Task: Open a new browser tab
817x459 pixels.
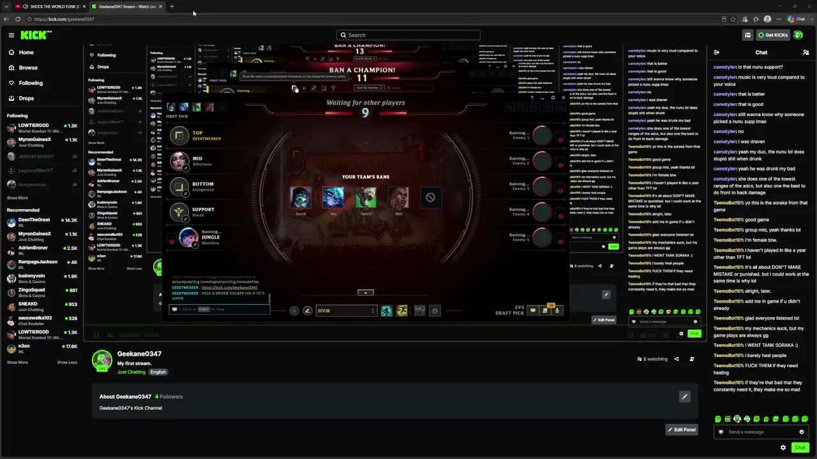Action: [172, 6]
